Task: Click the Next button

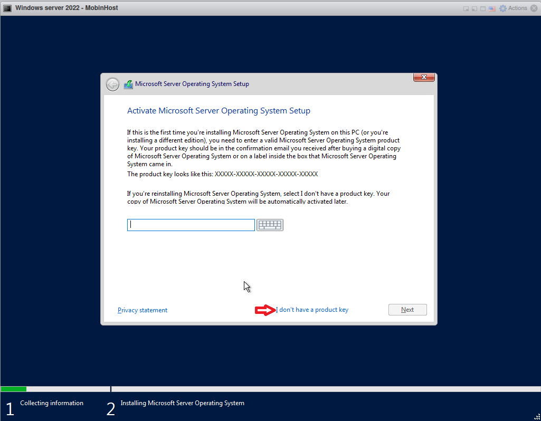Action: (x=407, y=310)
